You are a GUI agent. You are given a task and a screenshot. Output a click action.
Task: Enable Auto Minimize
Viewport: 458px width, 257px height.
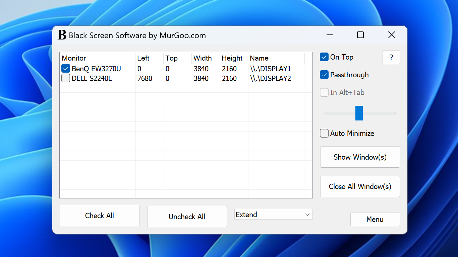[x=324, y=133]
